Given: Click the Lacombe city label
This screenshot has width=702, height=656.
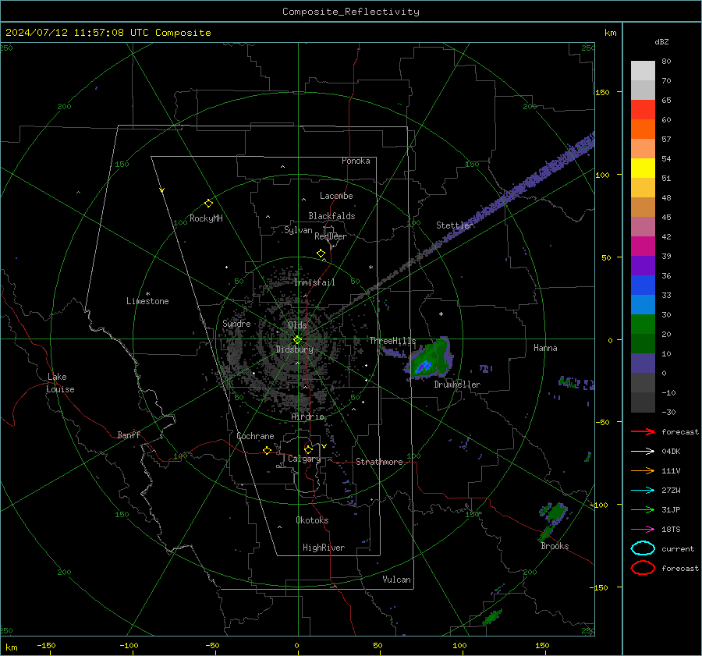Looking at the screenshot, I should tap(336, 196).
